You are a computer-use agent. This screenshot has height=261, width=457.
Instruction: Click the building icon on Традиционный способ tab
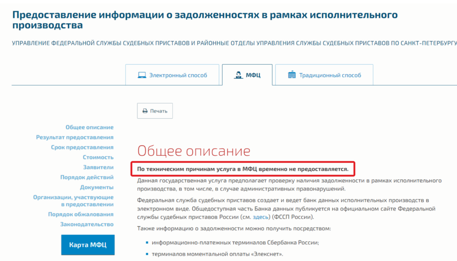coord(292,75)
